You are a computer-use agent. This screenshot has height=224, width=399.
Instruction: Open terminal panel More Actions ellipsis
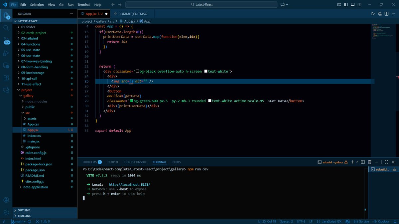tap(376, 162)
